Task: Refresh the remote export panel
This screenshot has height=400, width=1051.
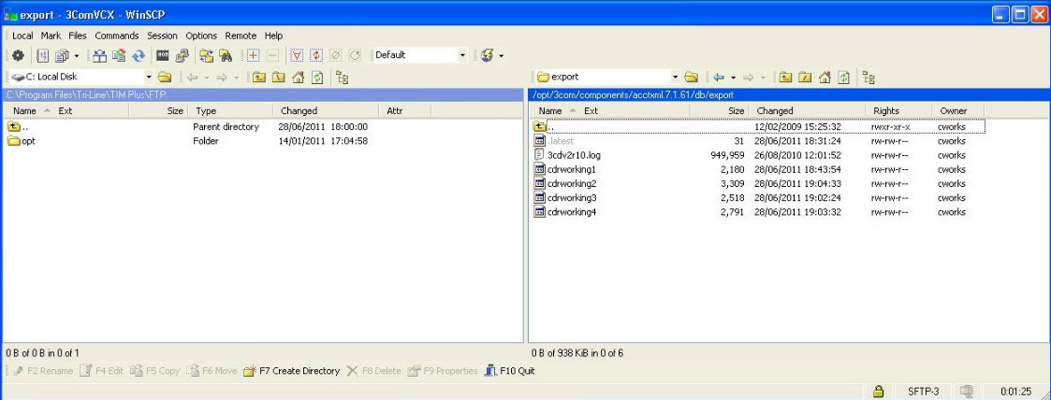Action: (843, 77)
